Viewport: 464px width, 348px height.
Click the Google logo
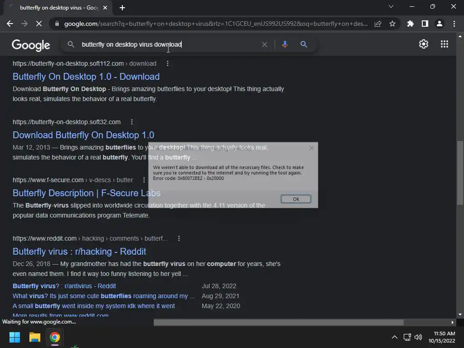[31, 45]
